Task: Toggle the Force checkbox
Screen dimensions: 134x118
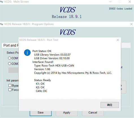Action: coord(10,90)
